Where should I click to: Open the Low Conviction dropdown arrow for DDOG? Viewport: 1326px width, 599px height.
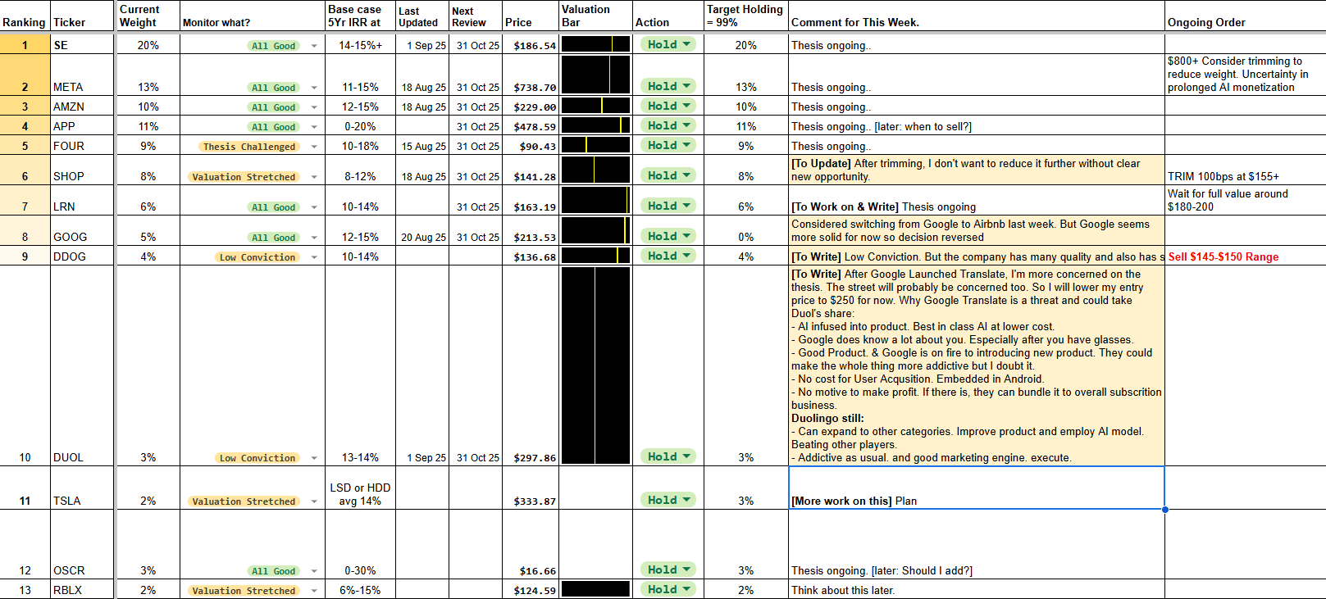tap(314, 258)
